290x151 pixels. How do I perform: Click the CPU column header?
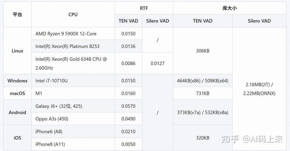73,14
